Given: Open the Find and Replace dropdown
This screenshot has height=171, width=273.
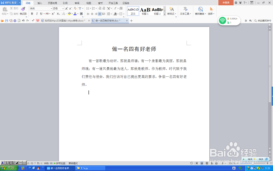Looking at the screenshot, I should pos(201,11).
